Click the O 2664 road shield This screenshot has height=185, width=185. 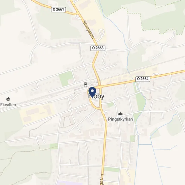point(143,79)
